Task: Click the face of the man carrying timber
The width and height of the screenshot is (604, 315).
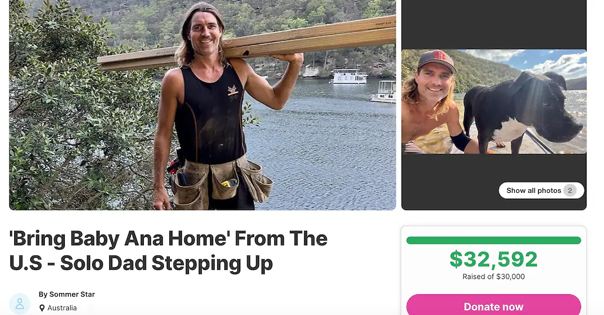Action: (x=204, y=32)
